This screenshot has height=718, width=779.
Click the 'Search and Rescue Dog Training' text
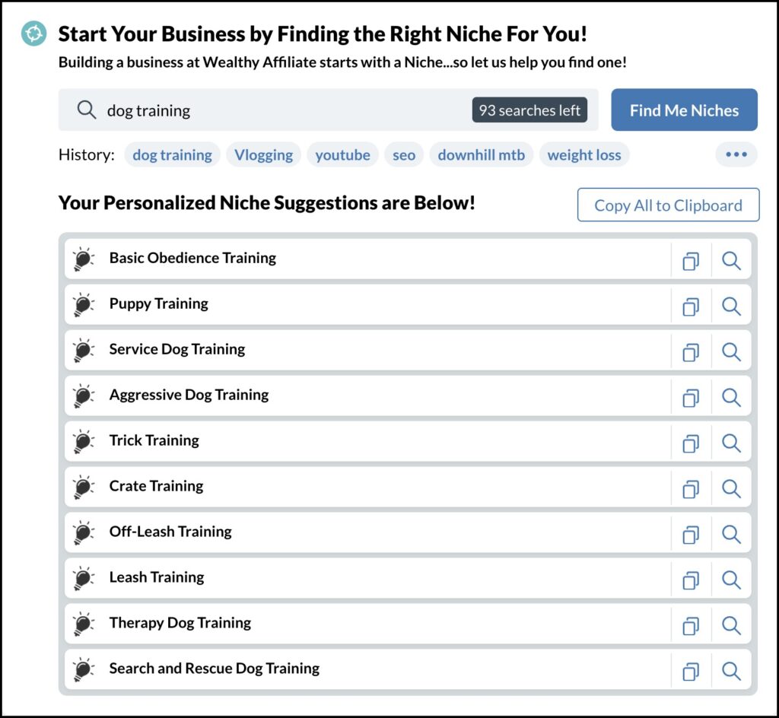click(215, 669)
